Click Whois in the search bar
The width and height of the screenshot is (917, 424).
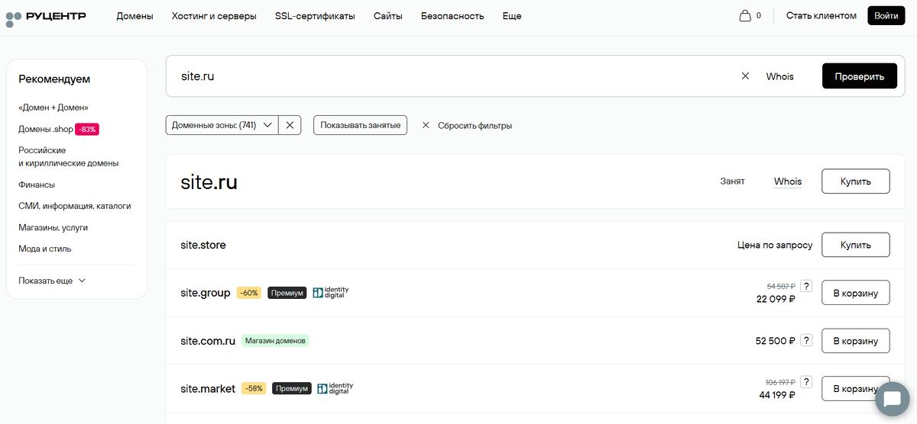click(x=780, y=76)
